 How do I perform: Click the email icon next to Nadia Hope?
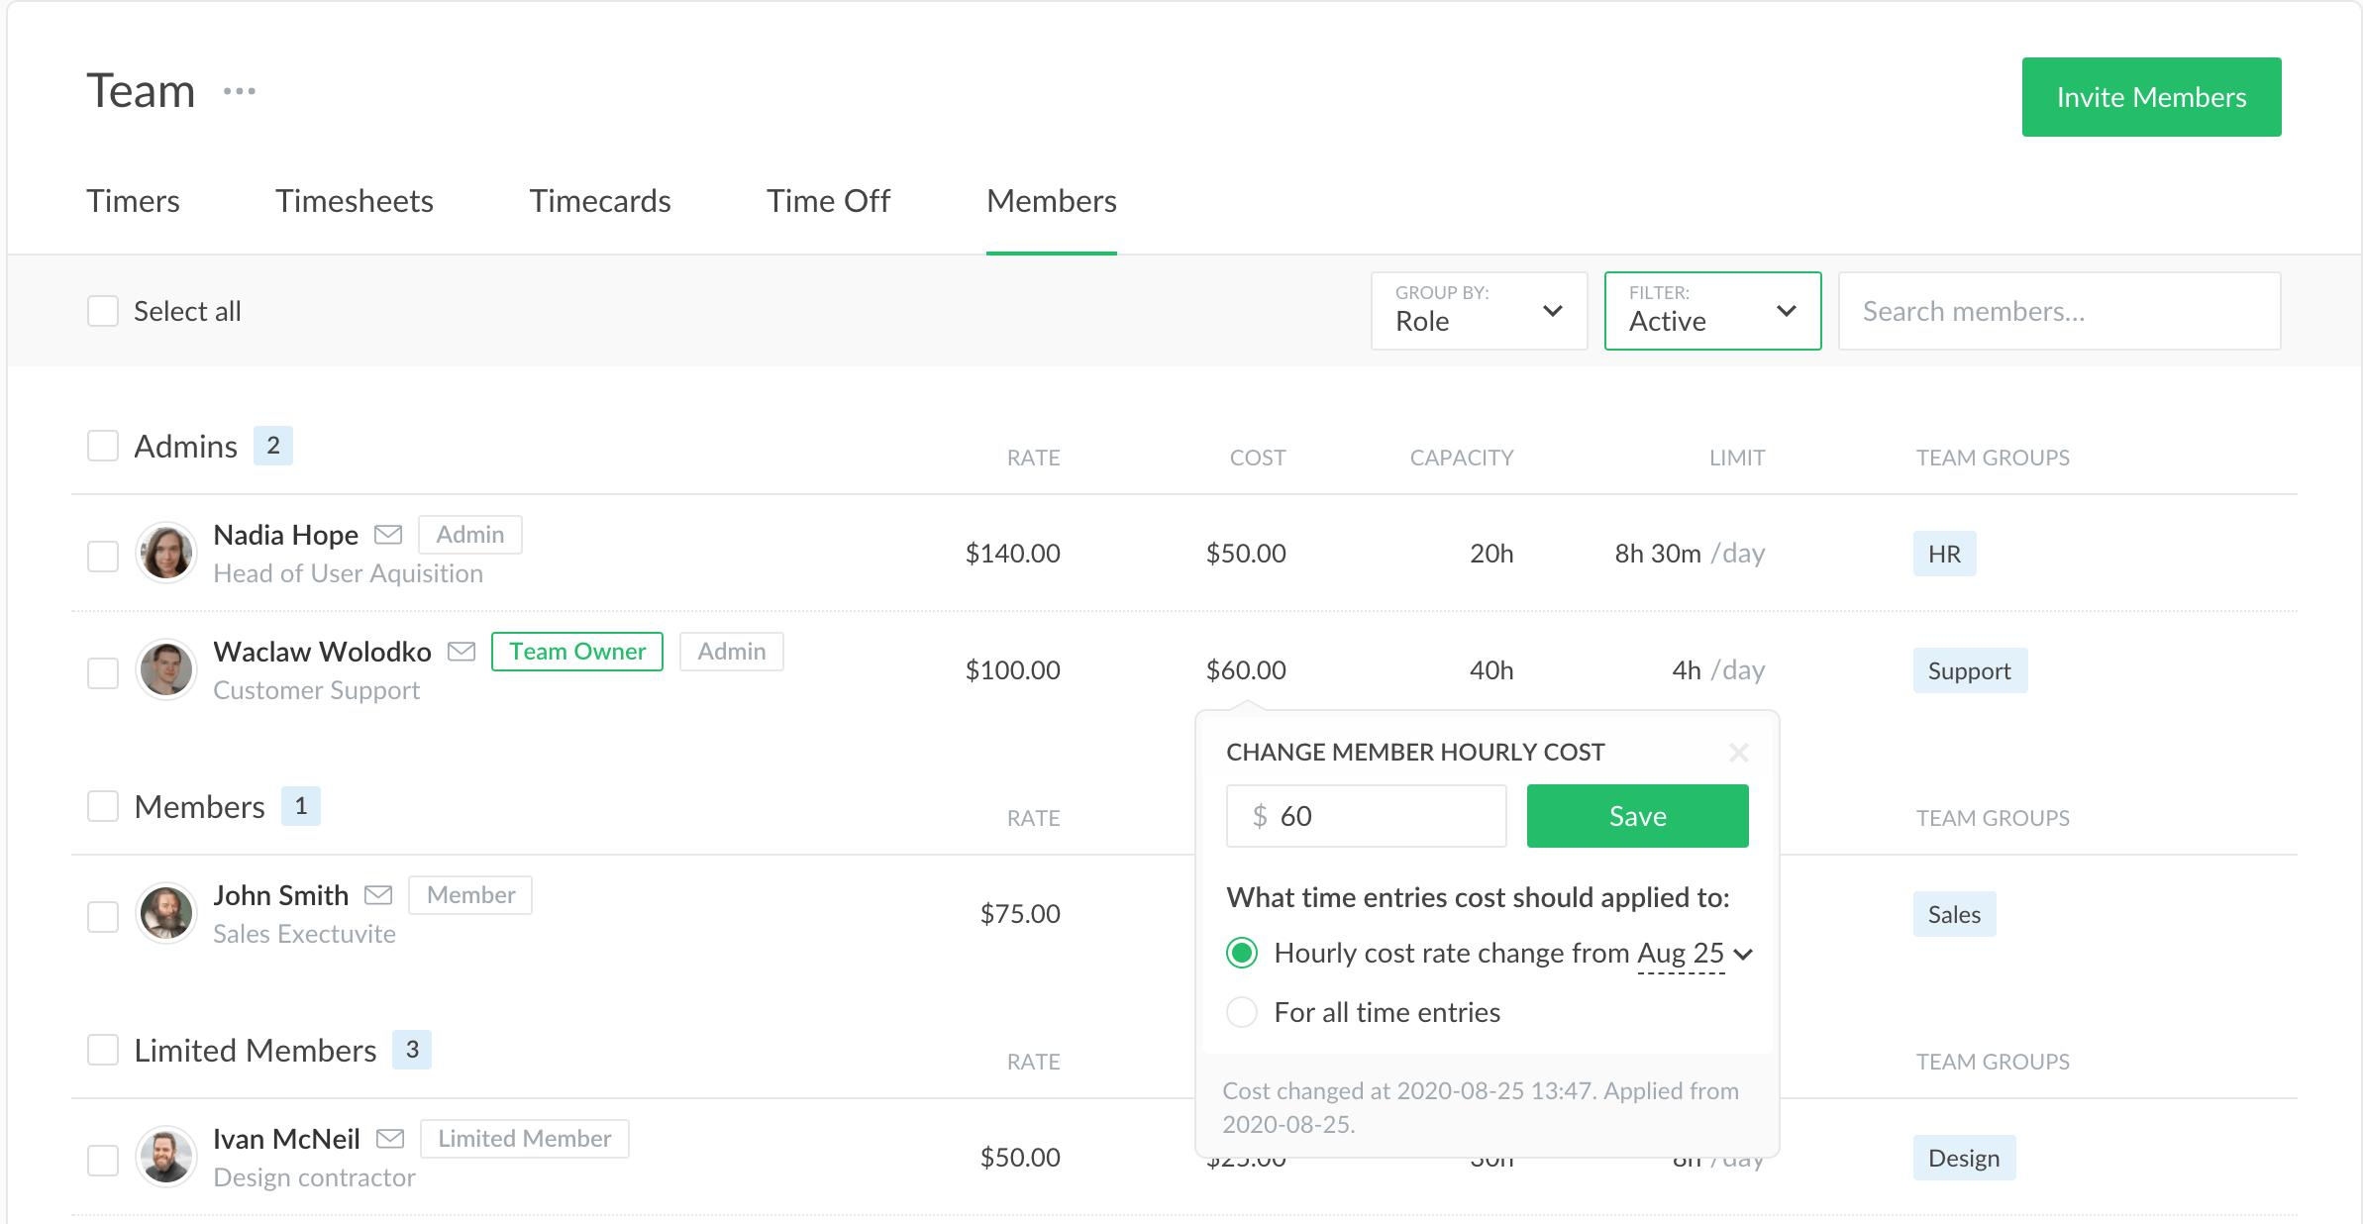coord(388,535)
